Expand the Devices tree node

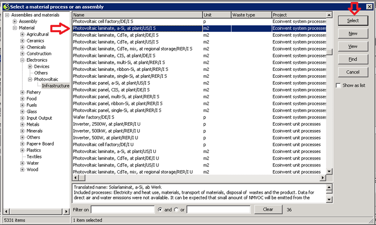coord(30,67)
